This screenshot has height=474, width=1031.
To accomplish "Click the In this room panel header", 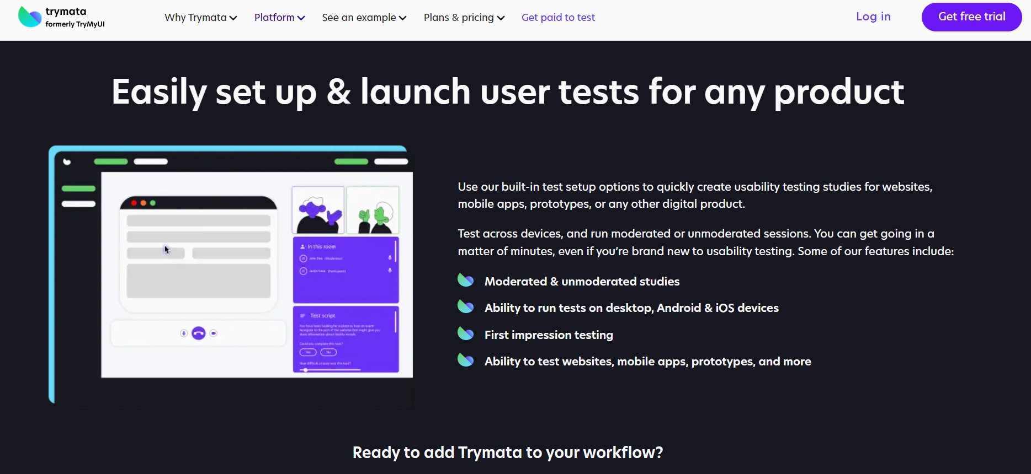I will point(322,246).
